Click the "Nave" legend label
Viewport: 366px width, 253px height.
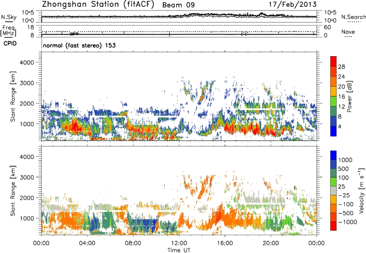348,32
